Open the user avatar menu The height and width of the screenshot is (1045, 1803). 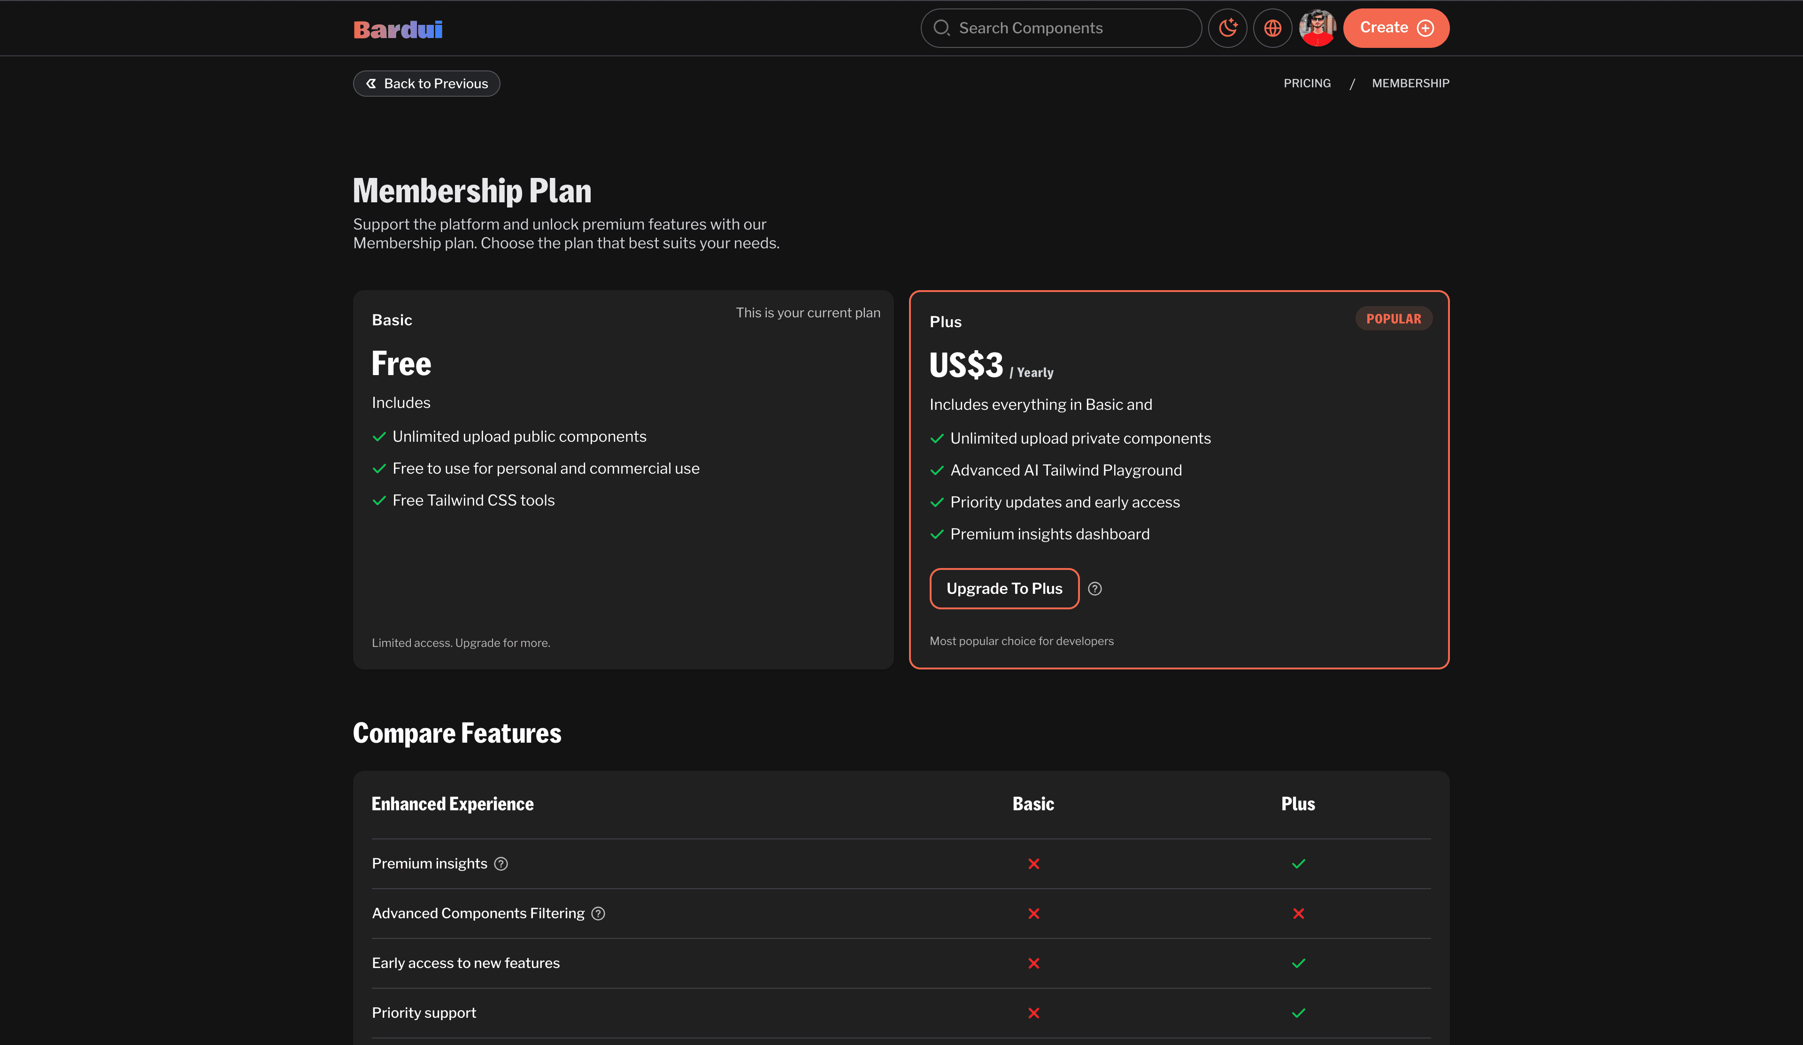coord(1317,28)
